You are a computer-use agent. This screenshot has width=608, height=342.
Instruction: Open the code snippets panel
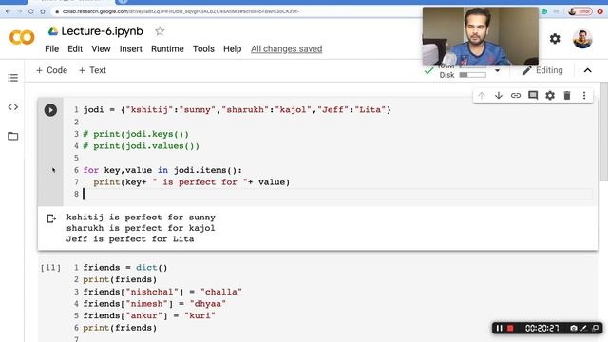12,107
